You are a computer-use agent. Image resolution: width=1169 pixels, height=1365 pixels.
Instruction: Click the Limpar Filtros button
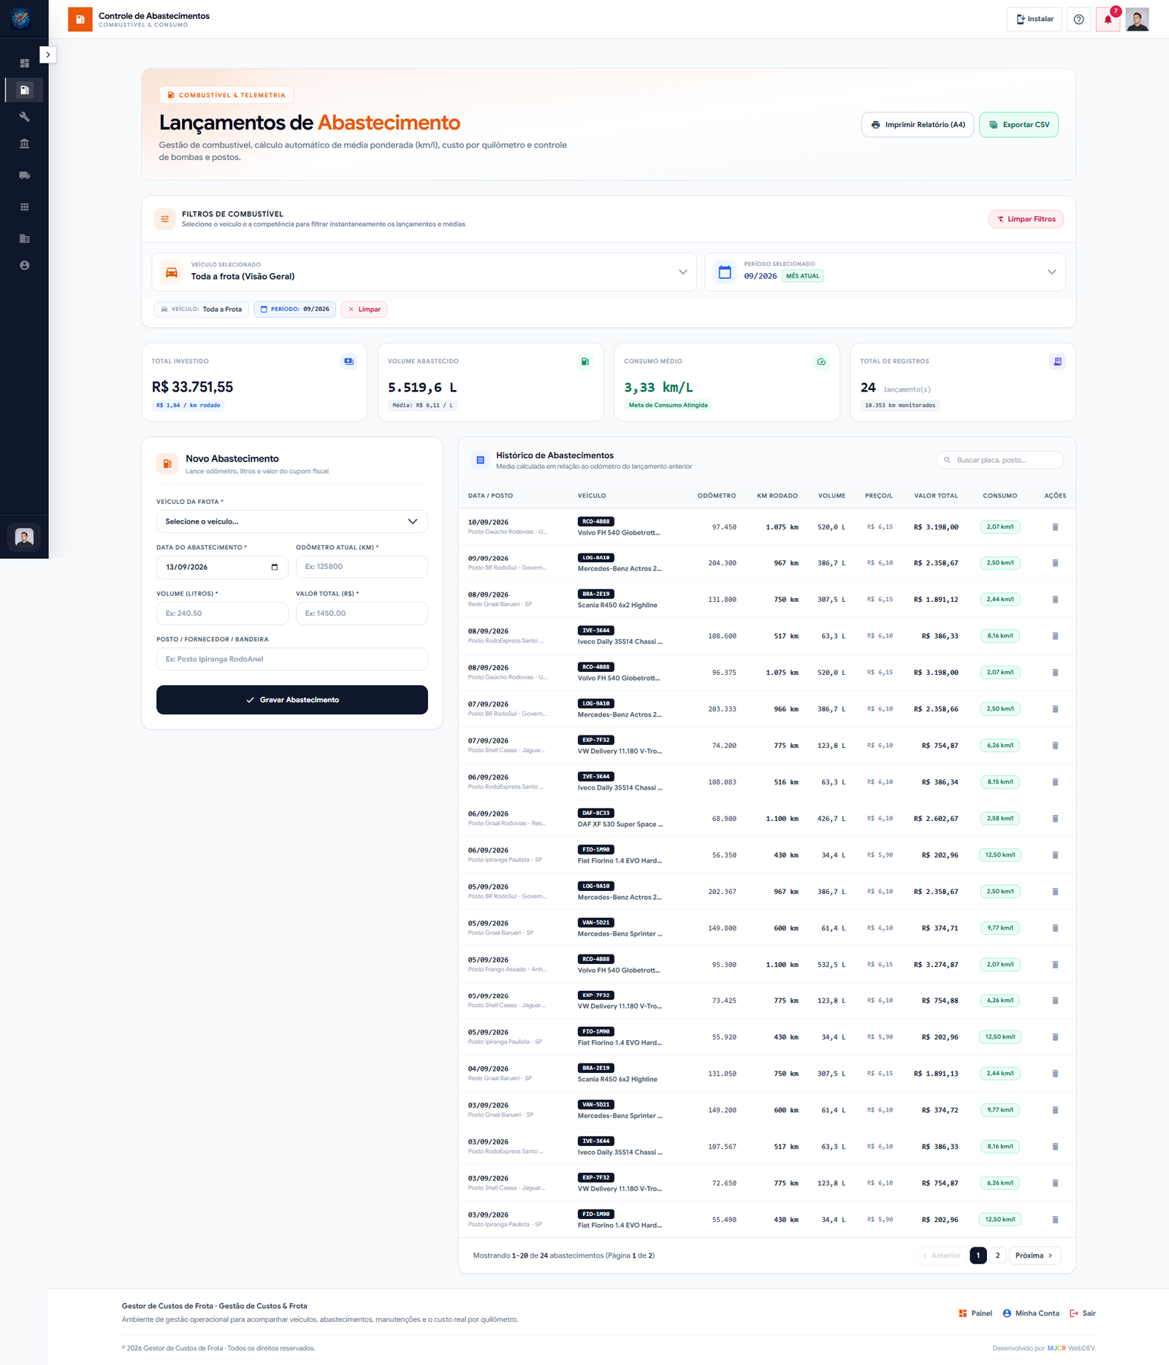coord(1026,219)
